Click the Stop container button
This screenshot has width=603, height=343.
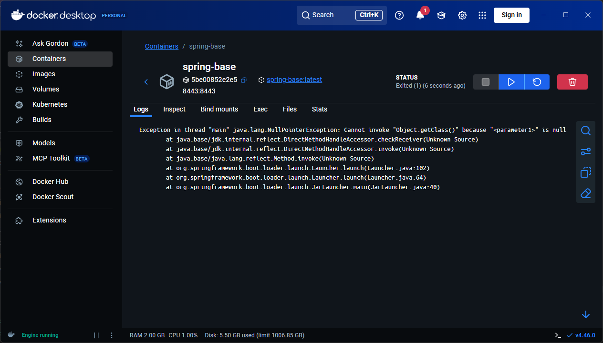[486, 82]
